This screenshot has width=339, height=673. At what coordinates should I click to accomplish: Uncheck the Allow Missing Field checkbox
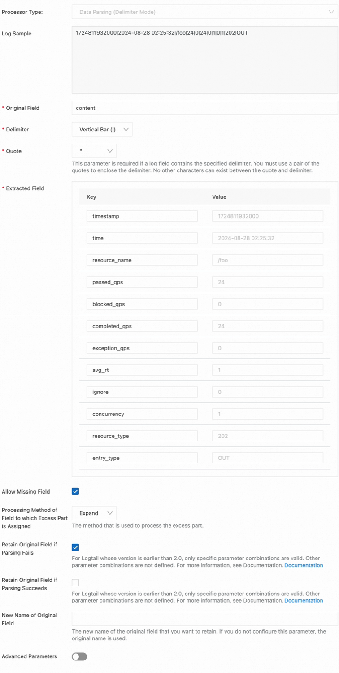click(75, 491)
